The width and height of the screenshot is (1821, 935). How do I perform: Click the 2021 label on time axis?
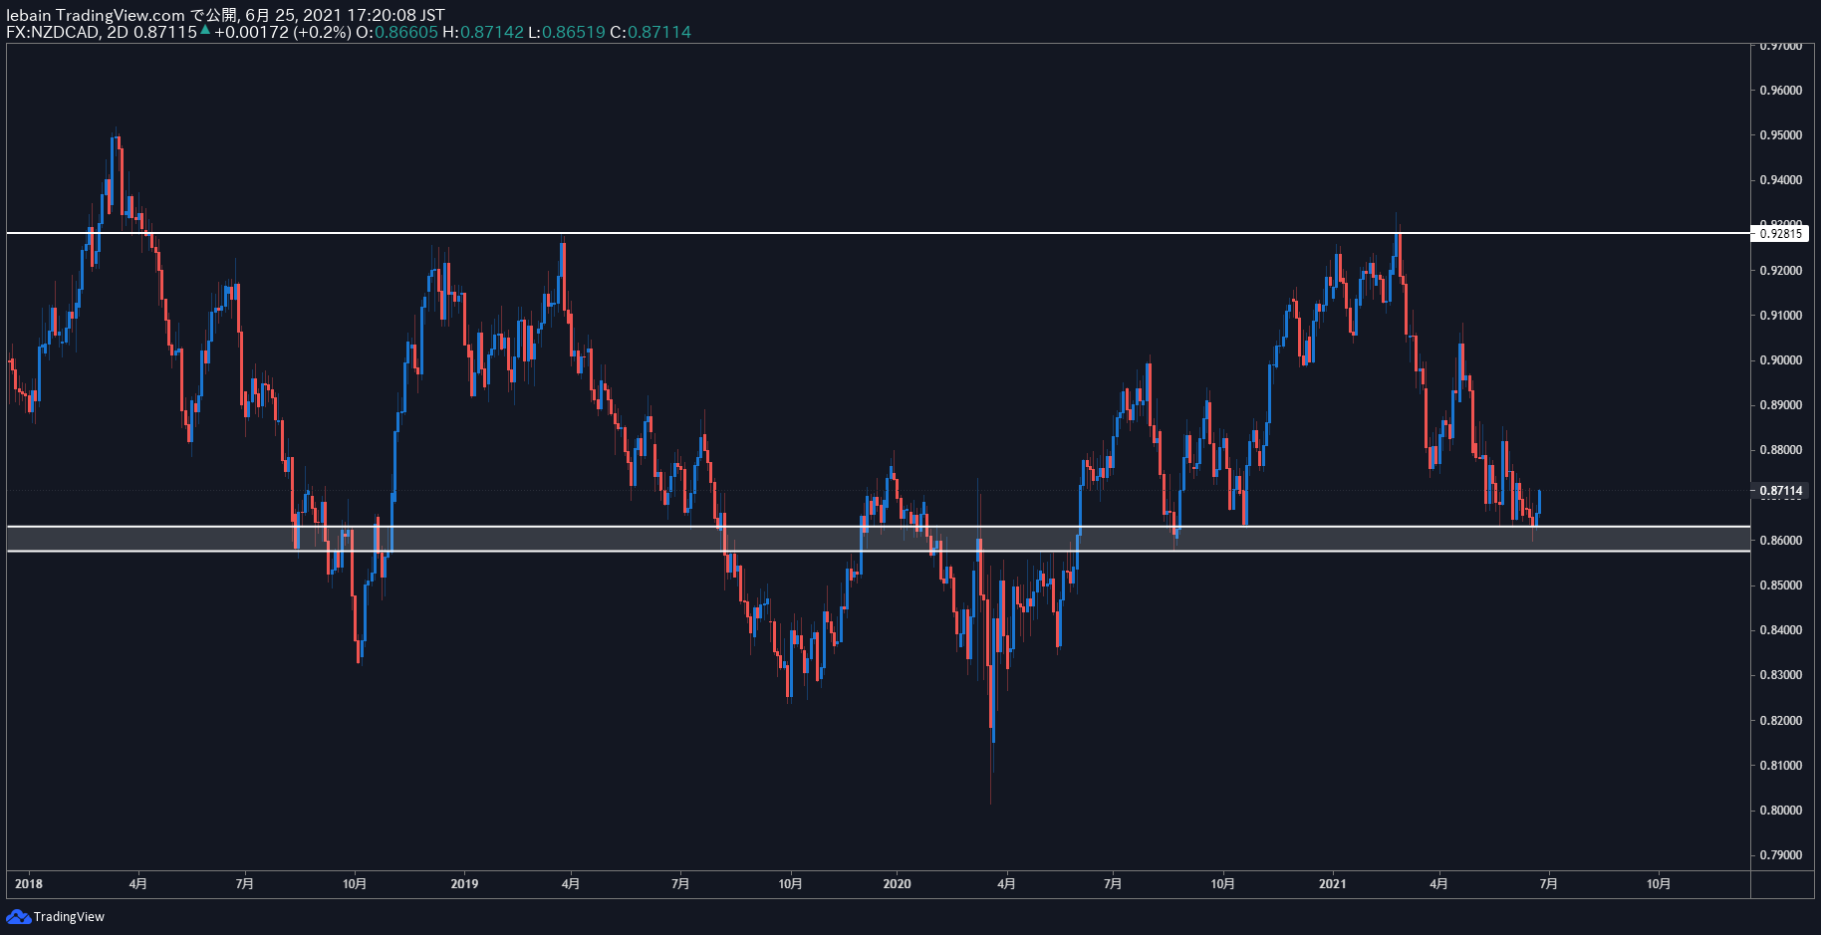[x=1332, y=883]
